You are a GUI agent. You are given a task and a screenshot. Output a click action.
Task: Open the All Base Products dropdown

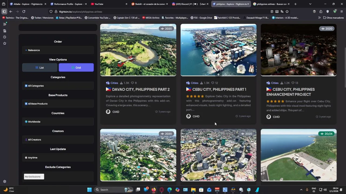pos(58,104)
